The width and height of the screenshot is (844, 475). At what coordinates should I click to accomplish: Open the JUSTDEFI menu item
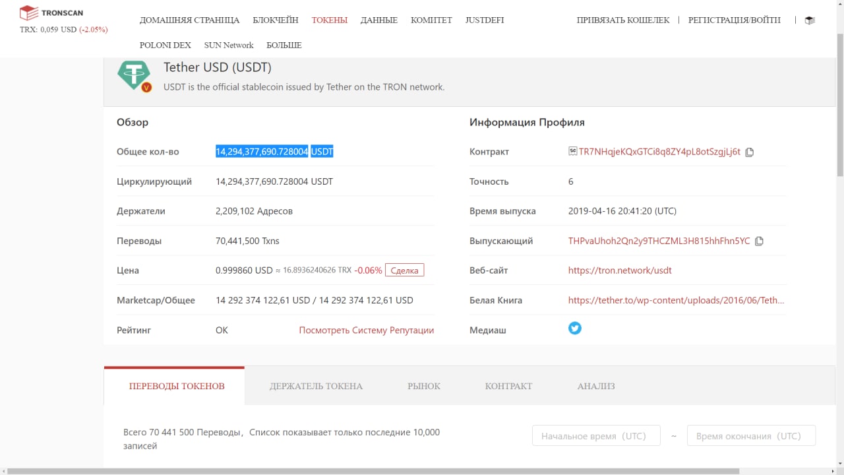click(x=485, y=20)
